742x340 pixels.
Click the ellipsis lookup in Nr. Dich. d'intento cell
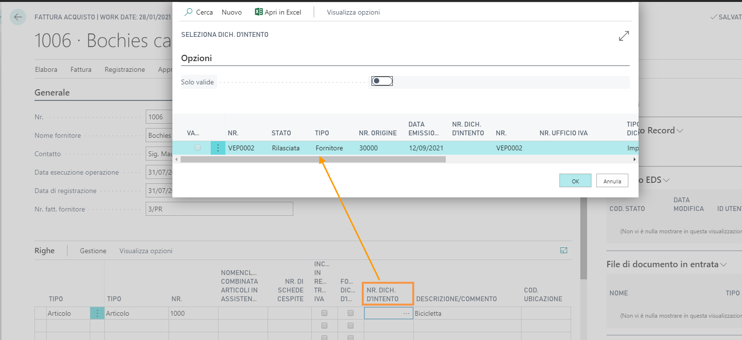tap(406, 314)
